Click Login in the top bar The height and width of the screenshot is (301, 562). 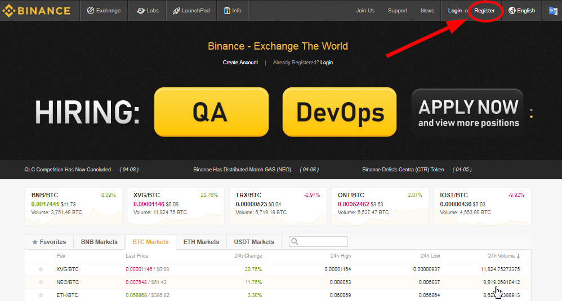455,10
